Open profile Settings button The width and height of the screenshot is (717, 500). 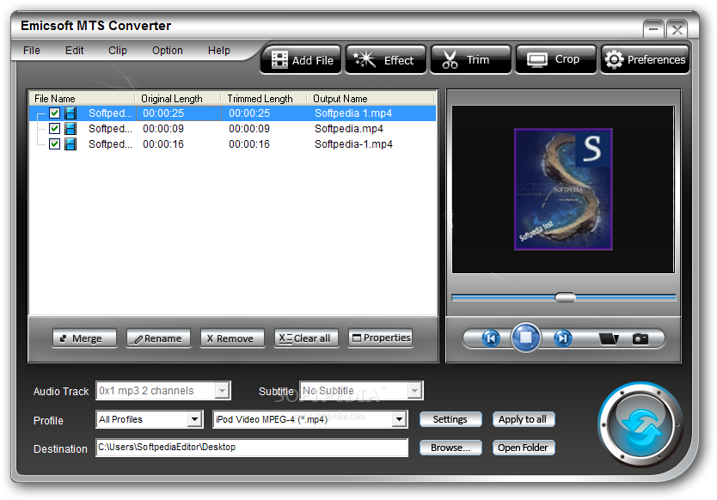click(x=450, y=419)
